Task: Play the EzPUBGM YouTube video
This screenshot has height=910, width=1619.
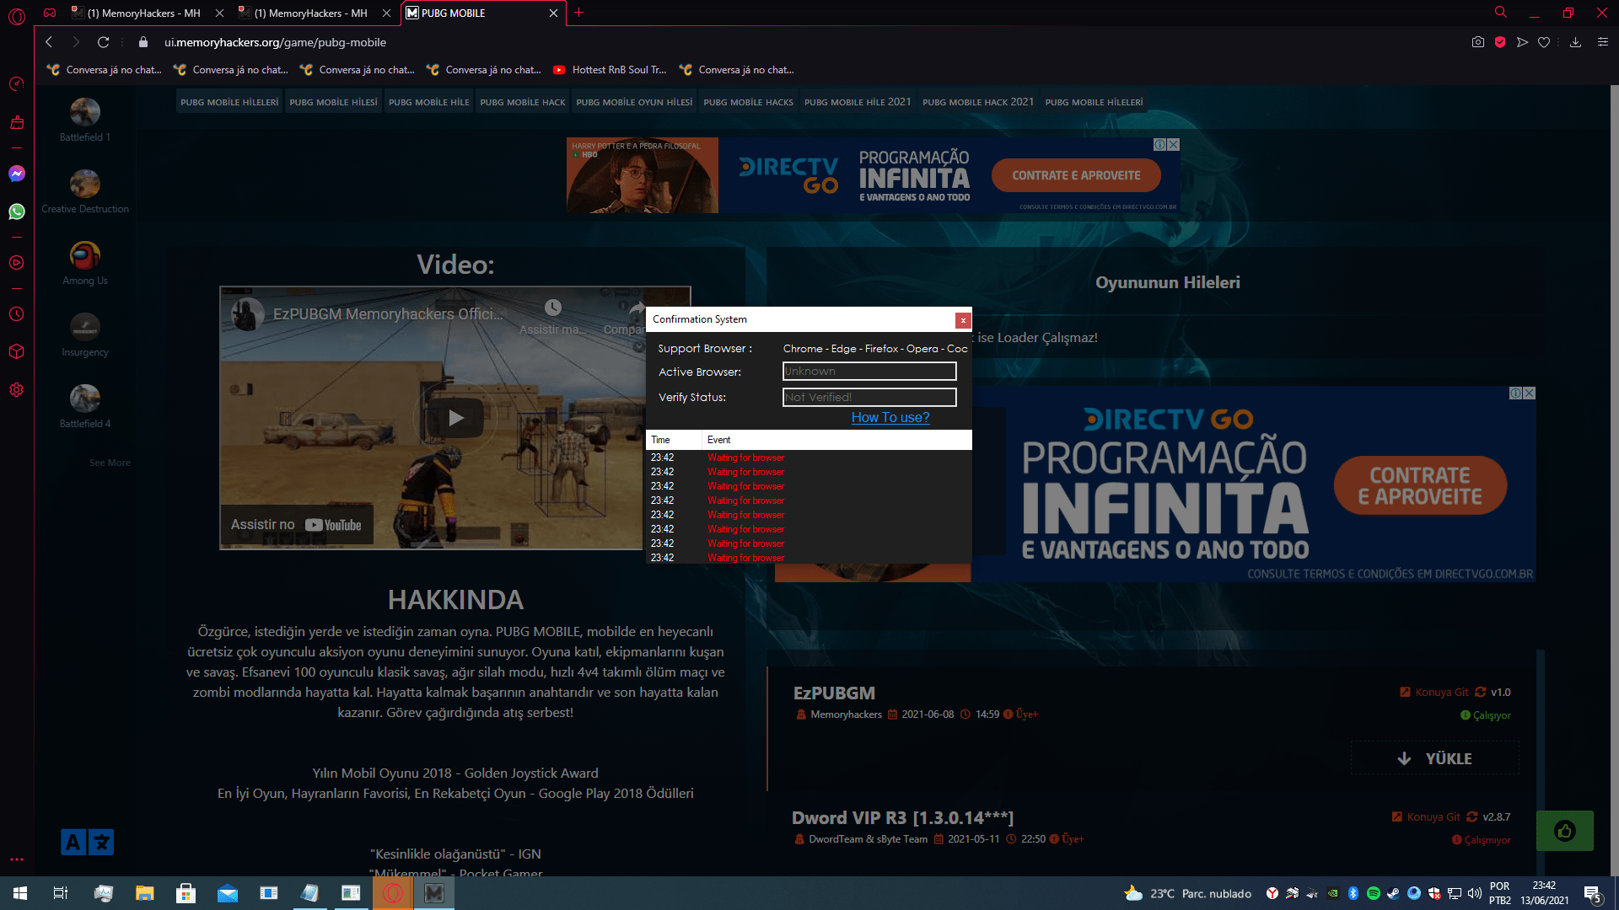Action: [456, 418]
